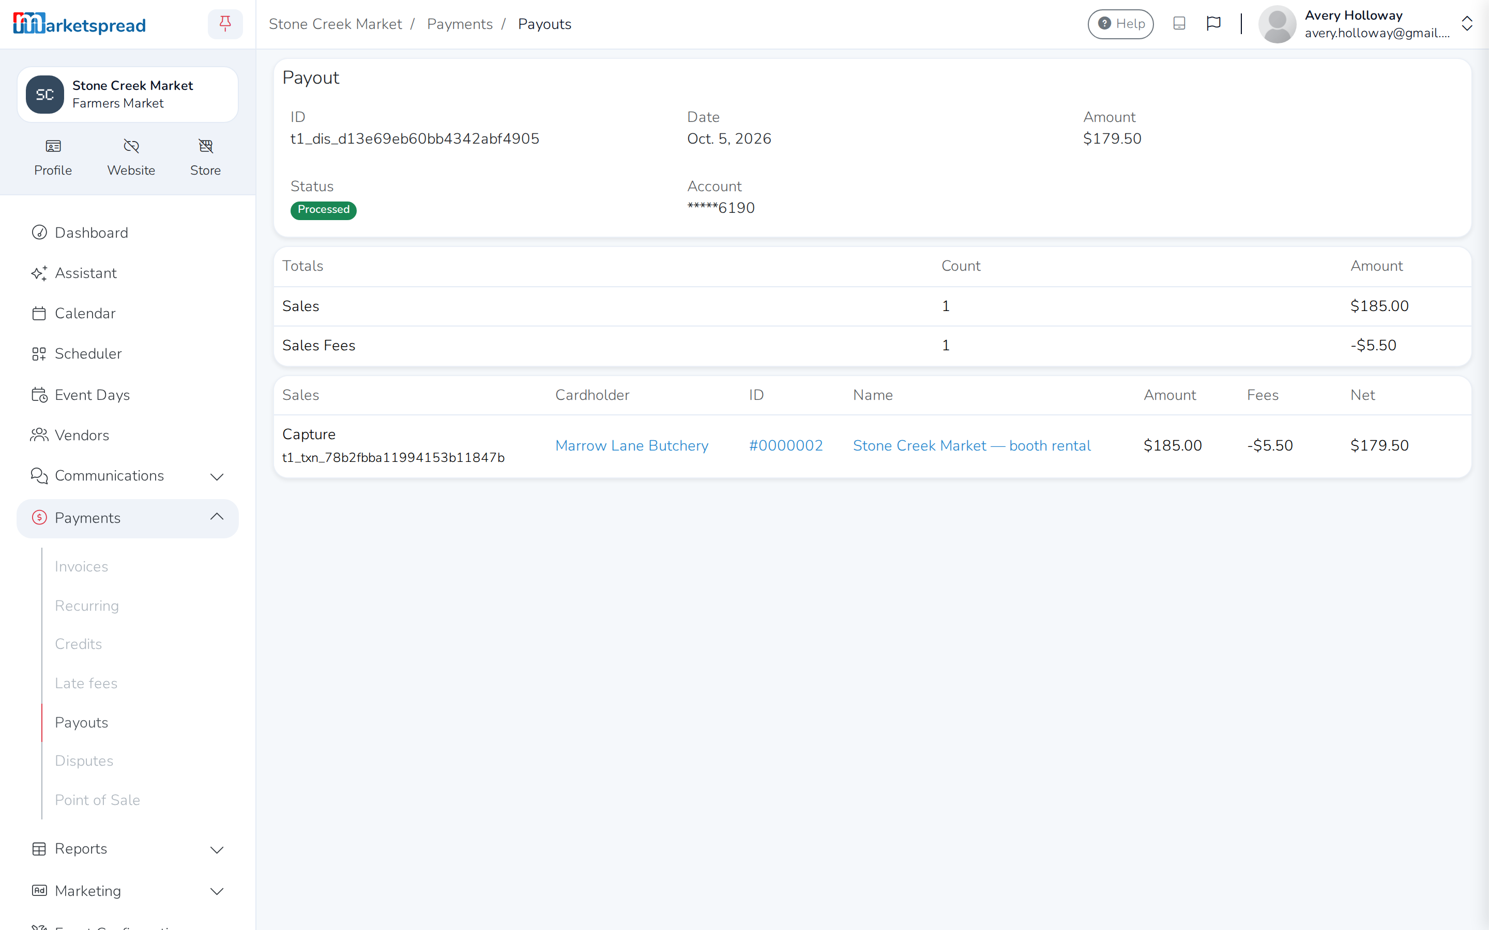The width and height of the screenshot is (1489, 930).
Task: Open Vendors in the sidebar
Action: pyautogui.click(x=127, y=435)
